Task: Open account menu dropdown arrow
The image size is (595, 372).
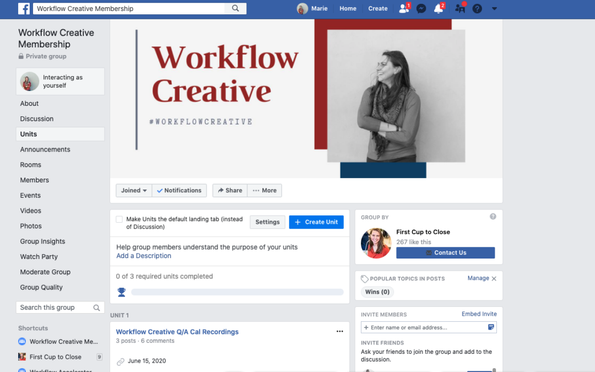Action: pyautogui.click(x=494, y=8)
